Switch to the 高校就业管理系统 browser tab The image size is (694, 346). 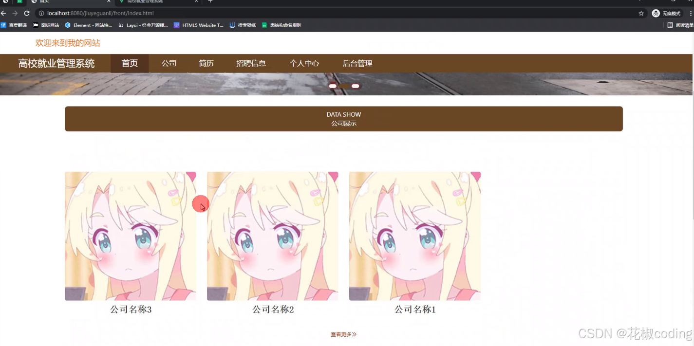(156, 1)
